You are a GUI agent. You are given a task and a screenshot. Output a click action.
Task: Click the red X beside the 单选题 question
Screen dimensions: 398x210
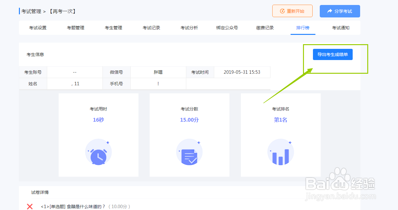coord(30,206)
